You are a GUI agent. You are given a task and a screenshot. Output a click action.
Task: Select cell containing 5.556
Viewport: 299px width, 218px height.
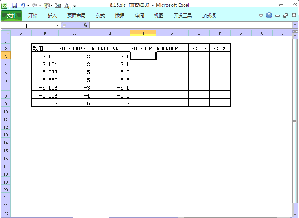tap(45, 79)
